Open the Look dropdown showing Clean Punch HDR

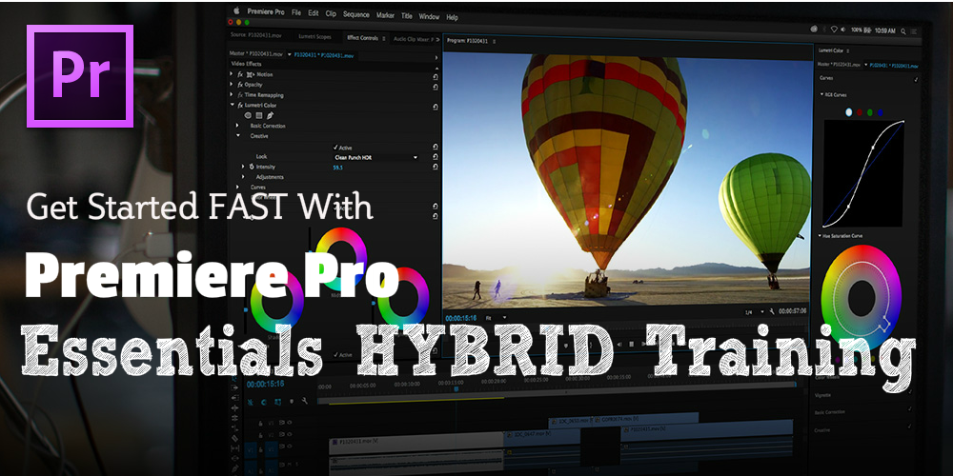375,157
